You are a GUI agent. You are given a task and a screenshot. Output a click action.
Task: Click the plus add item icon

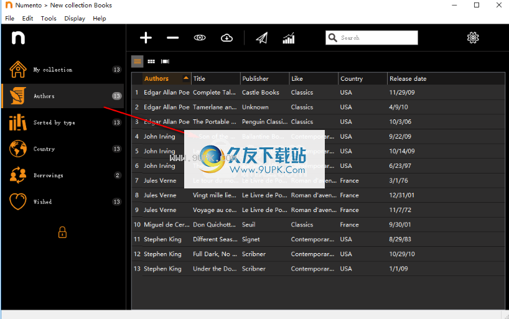146,38
